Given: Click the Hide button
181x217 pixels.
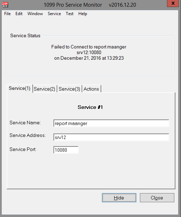Looking at the screenshot, I should tap(119, 198).
